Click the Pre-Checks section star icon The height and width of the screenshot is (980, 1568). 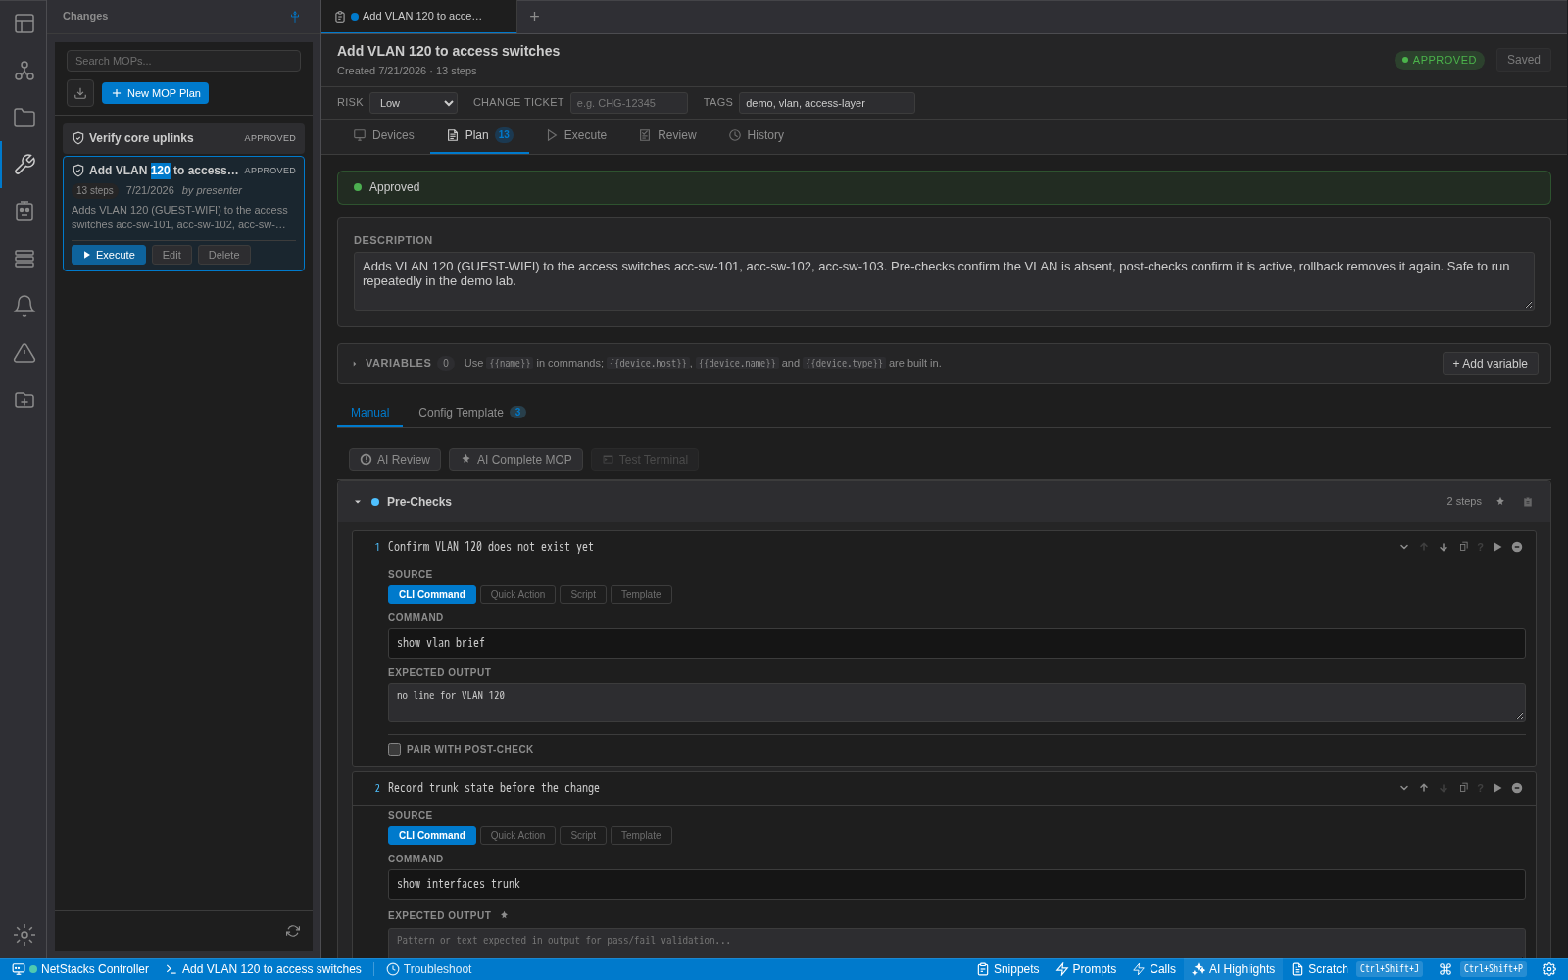tap(1500, 502)
